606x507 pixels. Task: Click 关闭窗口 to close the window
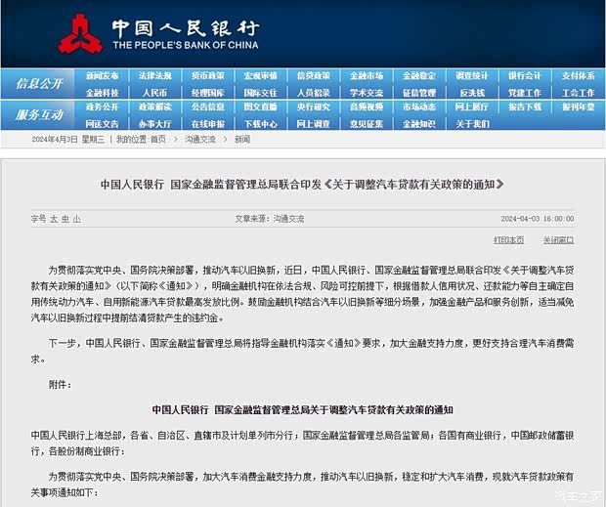point(558,239)
